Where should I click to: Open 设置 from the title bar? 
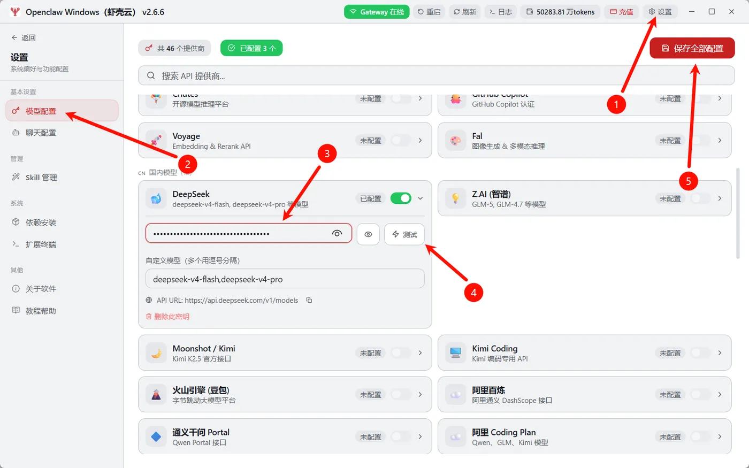coord(660,12)
